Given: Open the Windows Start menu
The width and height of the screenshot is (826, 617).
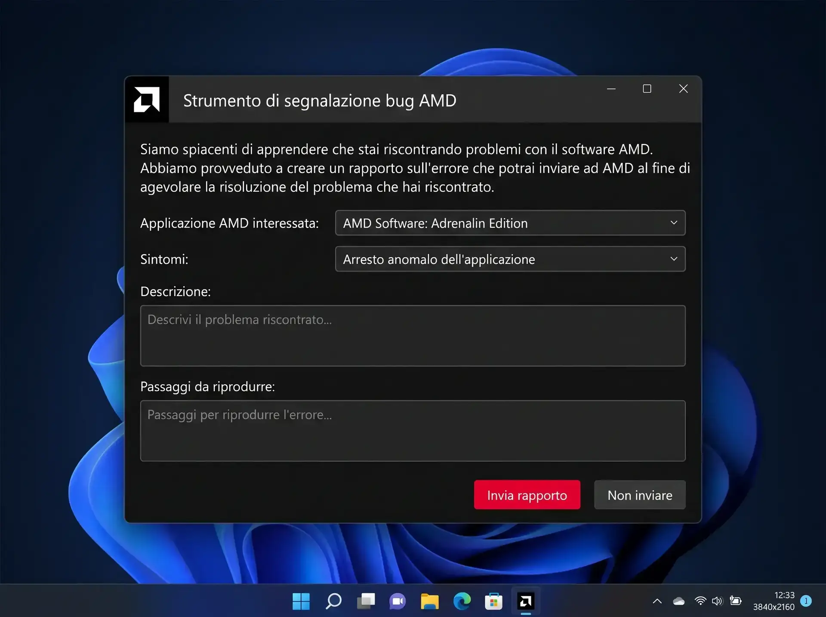Looking at the screenshot, I should [x=301, y=601].
